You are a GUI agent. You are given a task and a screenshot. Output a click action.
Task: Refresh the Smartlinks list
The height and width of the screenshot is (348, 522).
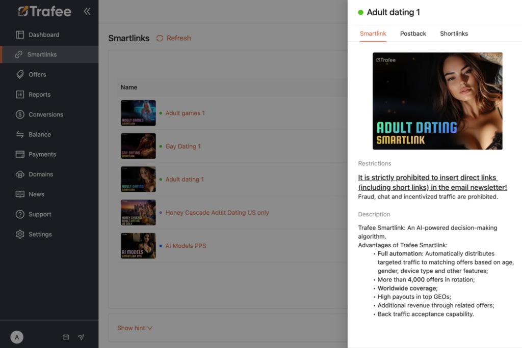[173, 38]
